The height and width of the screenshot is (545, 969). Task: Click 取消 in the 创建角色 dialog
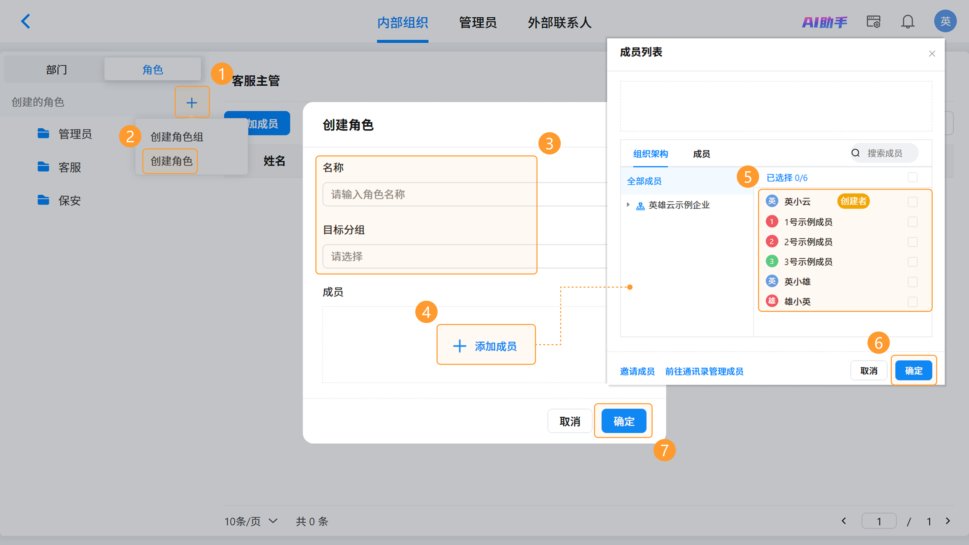point(570,421)
